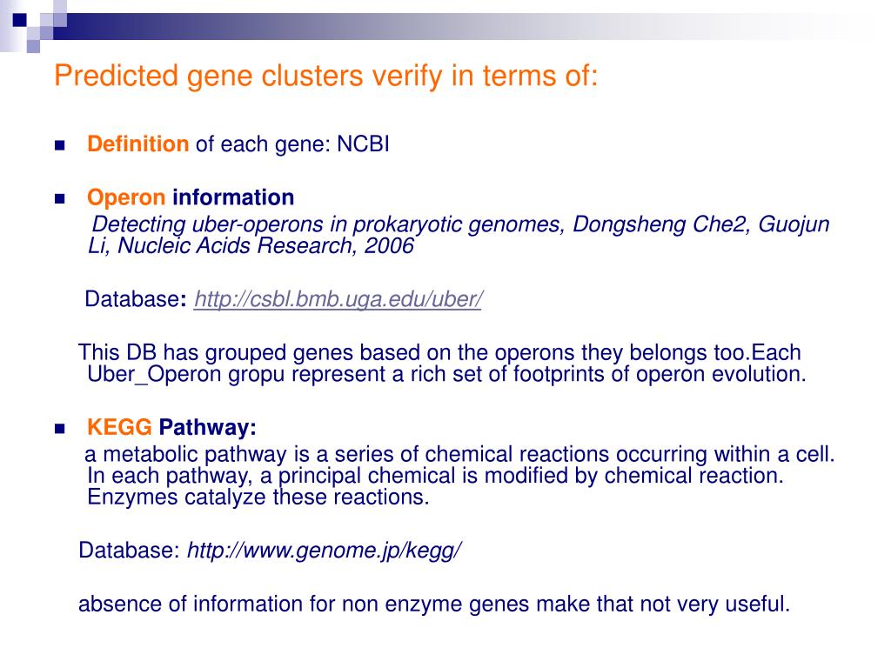
Task: Click the orange word 'Definition'
Action: [138, 144]
